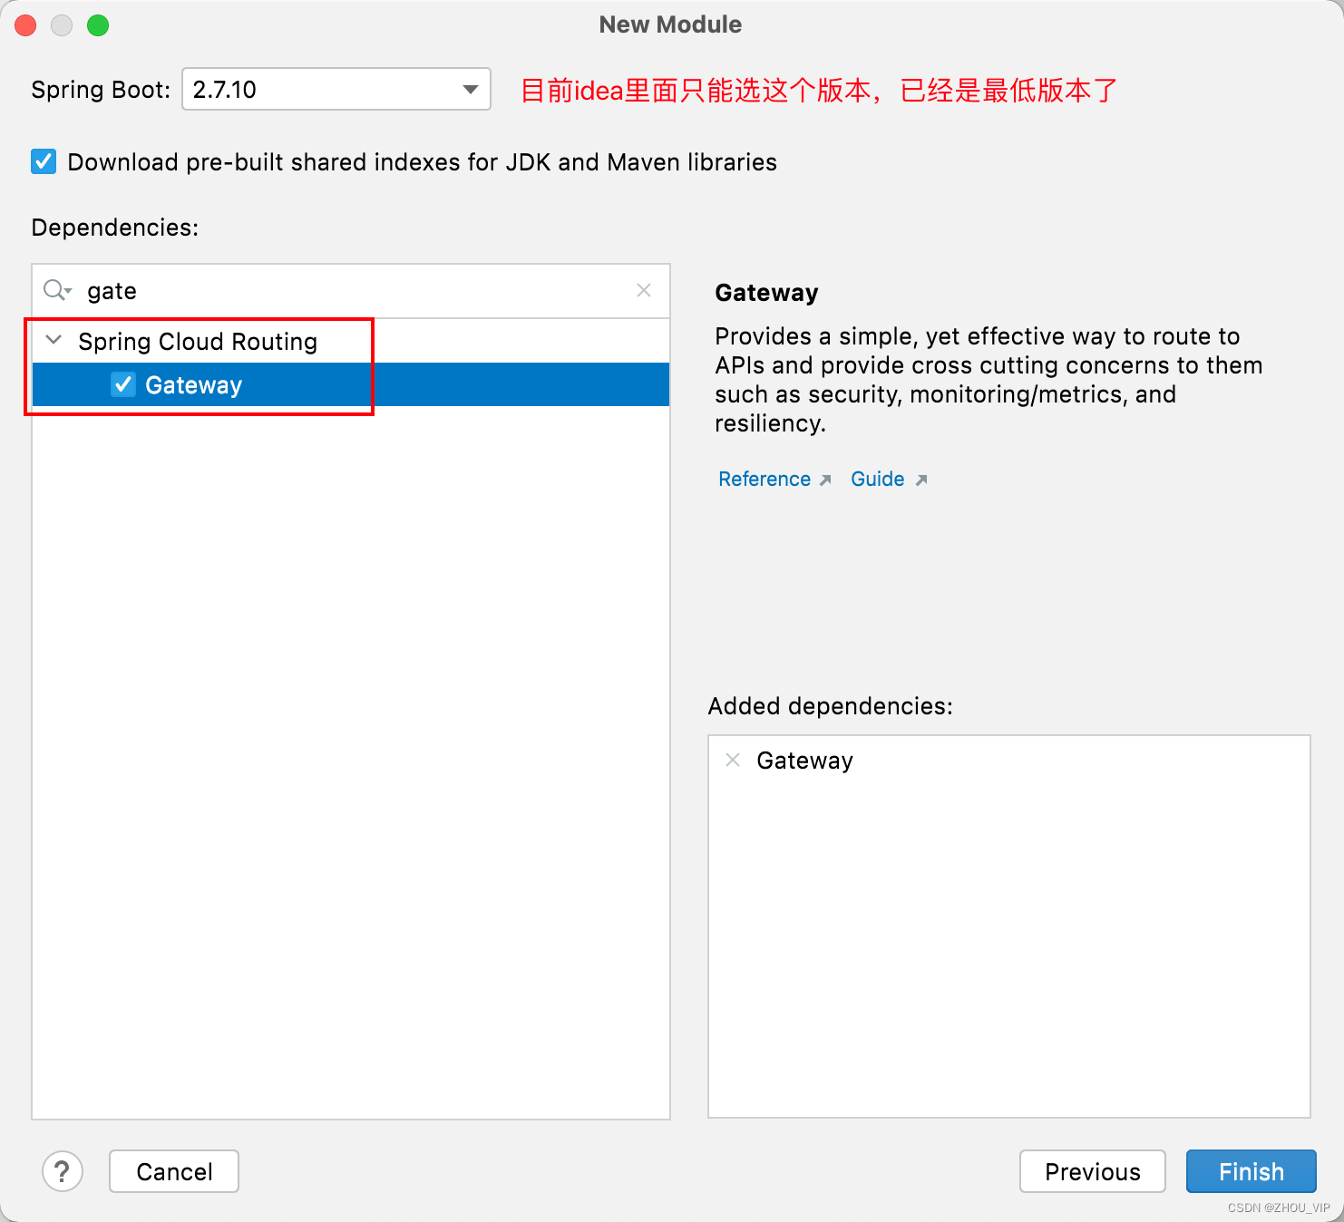This screenshot has height=1222, width=1344.
Task: Go back with the Previous button
Action: [1093, 1171]
